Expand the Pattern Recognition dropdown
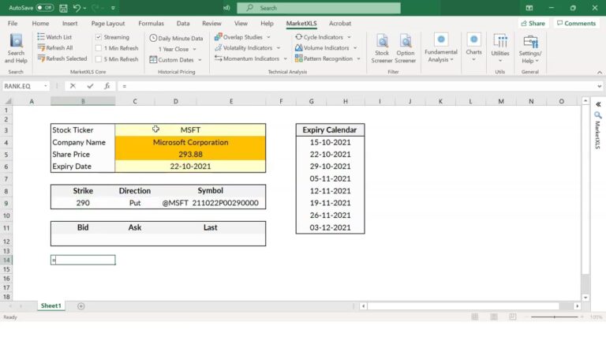The width and height of the screenshot is (606, 341). [359, 58]
